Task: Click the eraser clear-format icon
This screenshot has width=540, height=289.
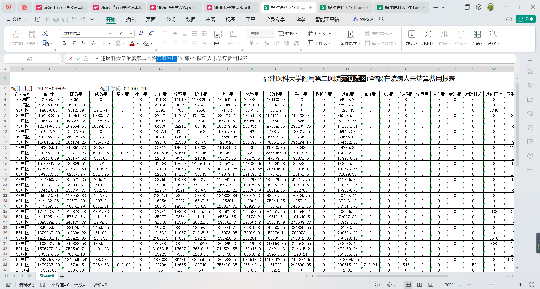Action: 146,43
